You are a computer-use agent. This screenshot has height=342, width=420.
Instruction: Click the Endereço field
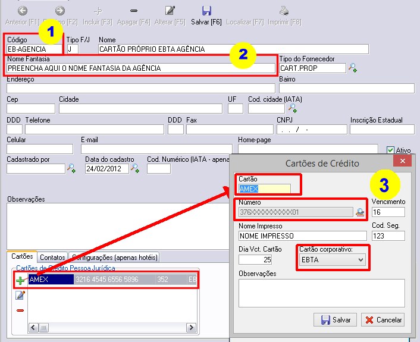tap(141, 89)
